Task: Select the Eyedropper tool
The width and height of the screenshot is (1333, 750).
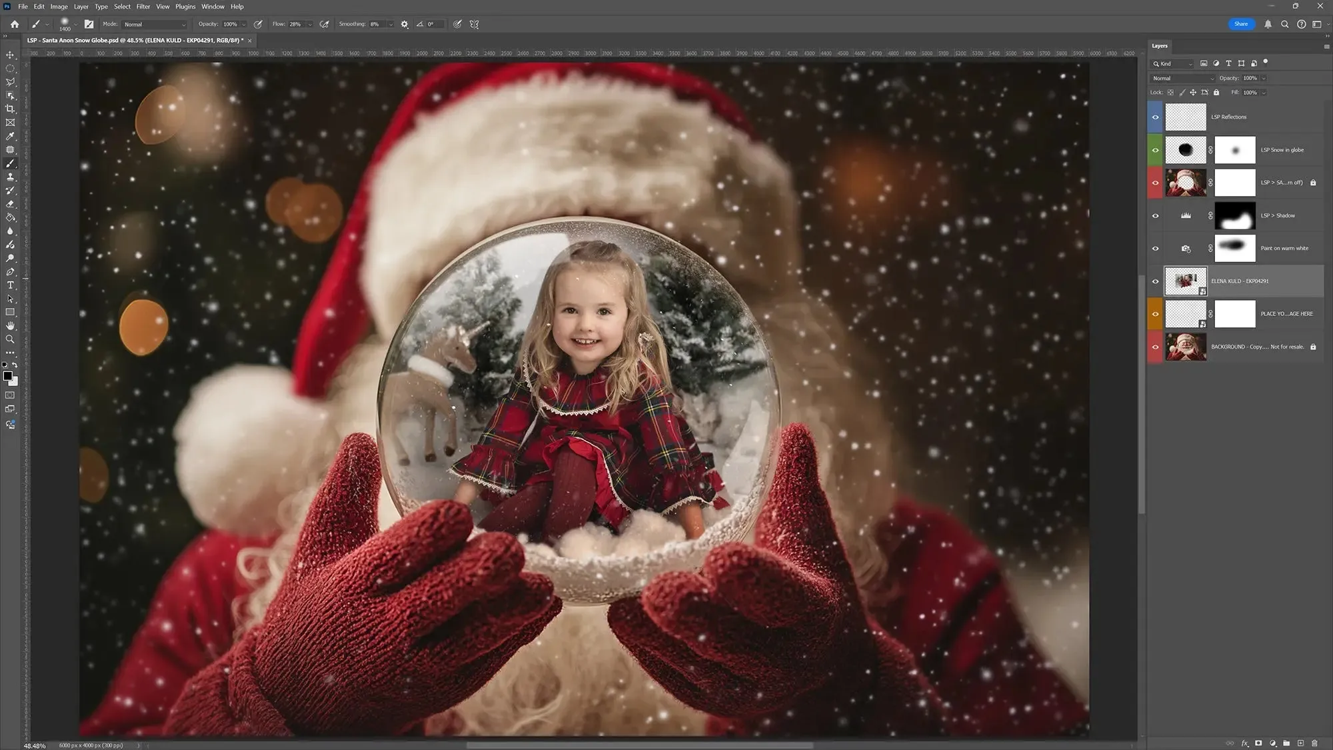Action: point(10,136)
